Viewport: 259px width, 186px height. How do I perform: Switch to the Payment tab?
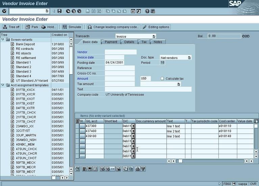(x=111, y=42)
